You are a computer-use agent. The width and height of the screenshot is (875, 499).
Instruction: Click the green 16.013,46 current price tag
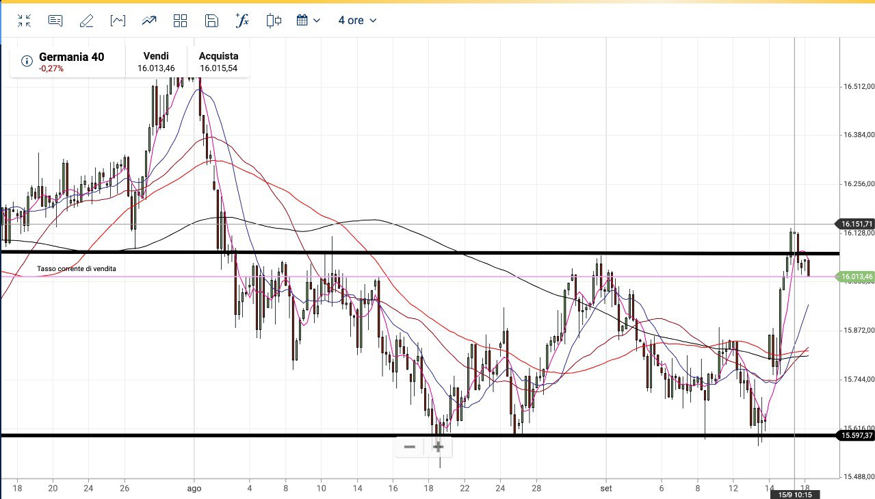pos(856,277)
